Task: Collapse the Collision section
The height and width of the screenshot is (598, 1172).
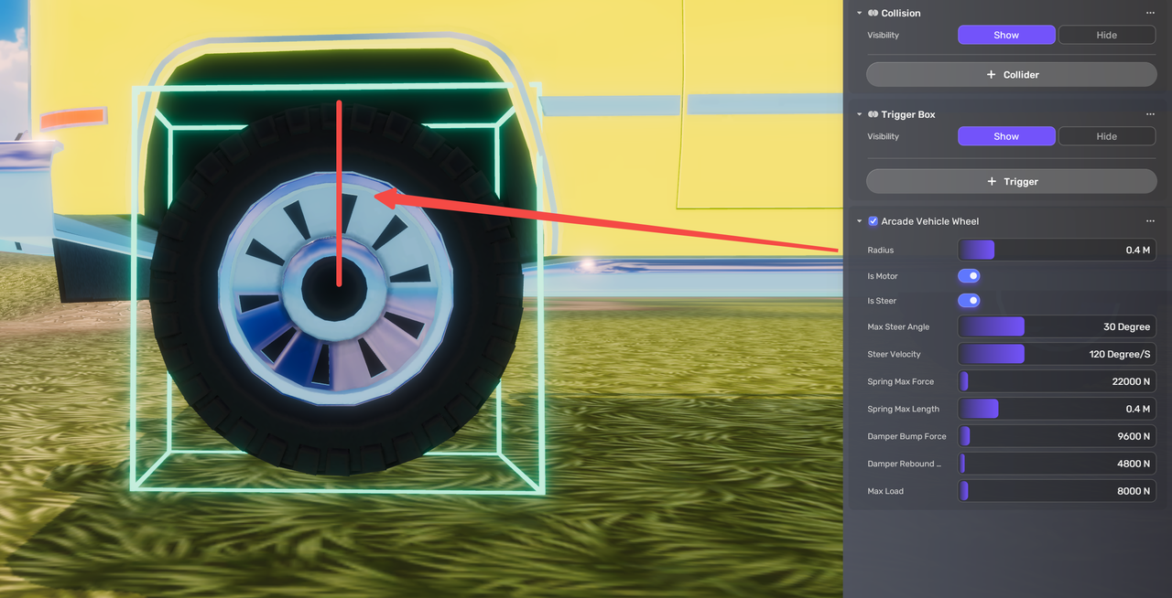Action: click(858, 13)
